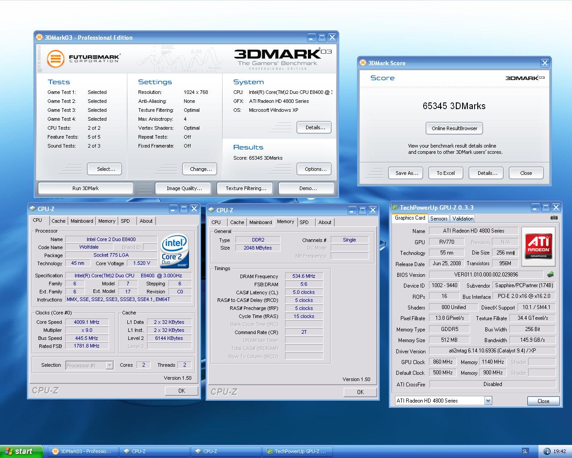Open the Processor #1 selection dropdown
Screen dimensions: 572x458
pos(109,365)
